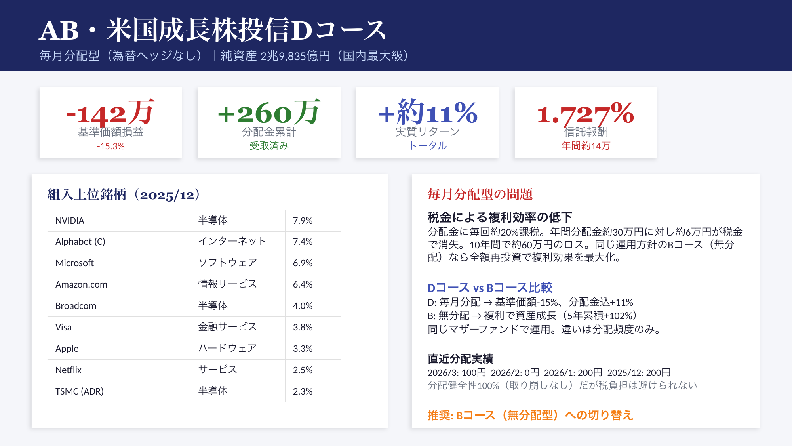Select the +260万 分配金累計 card
Screen dimensions: 792x446
click(269, 123)
